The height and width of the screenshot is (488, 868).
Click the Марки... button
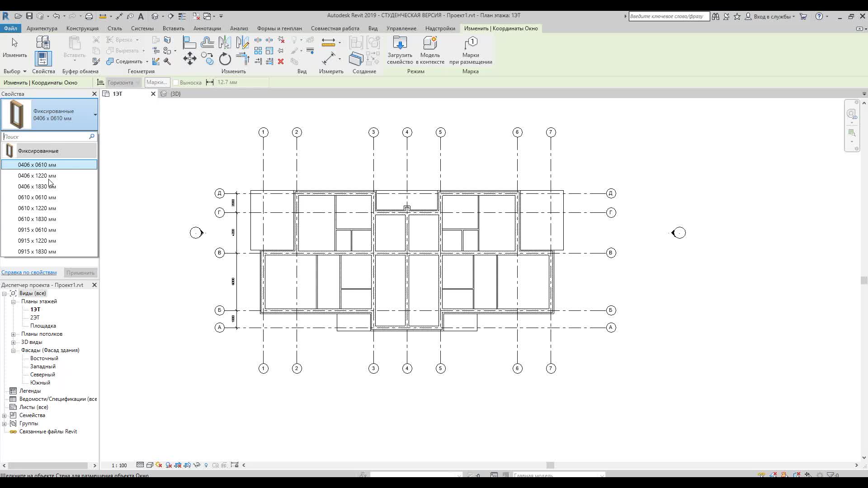click(x=157, y=82)
